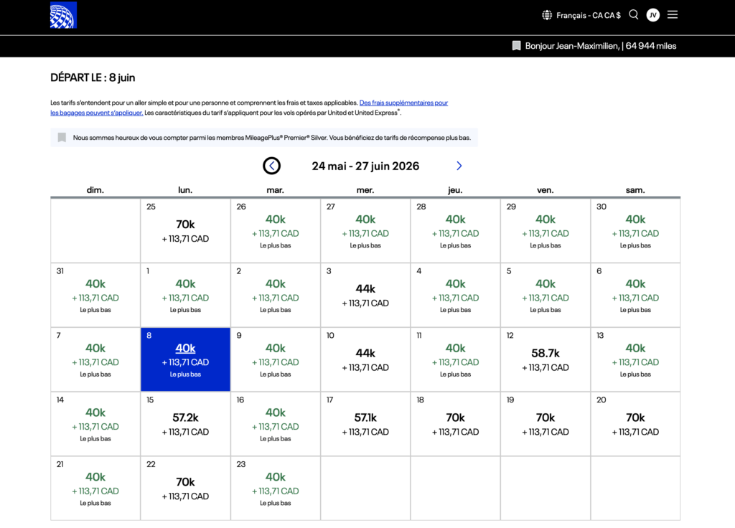Pick June 10 fare at 44k

[365, 359]
